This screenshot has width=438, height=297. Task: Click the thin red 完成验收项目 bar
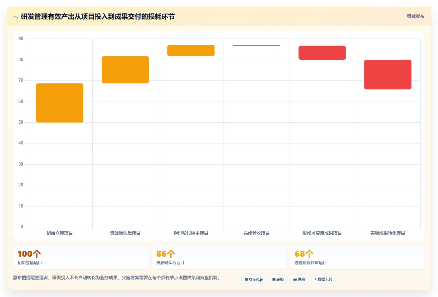click(x=256, y=45)
